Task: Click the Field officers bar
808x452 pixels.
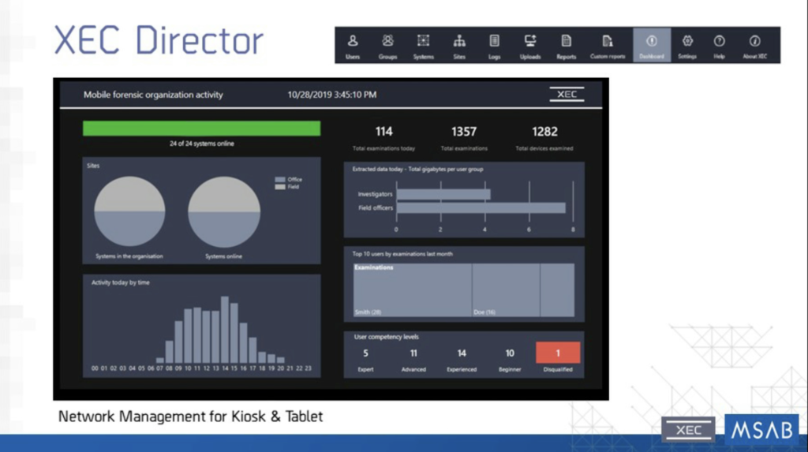Action: click(481, 207)
